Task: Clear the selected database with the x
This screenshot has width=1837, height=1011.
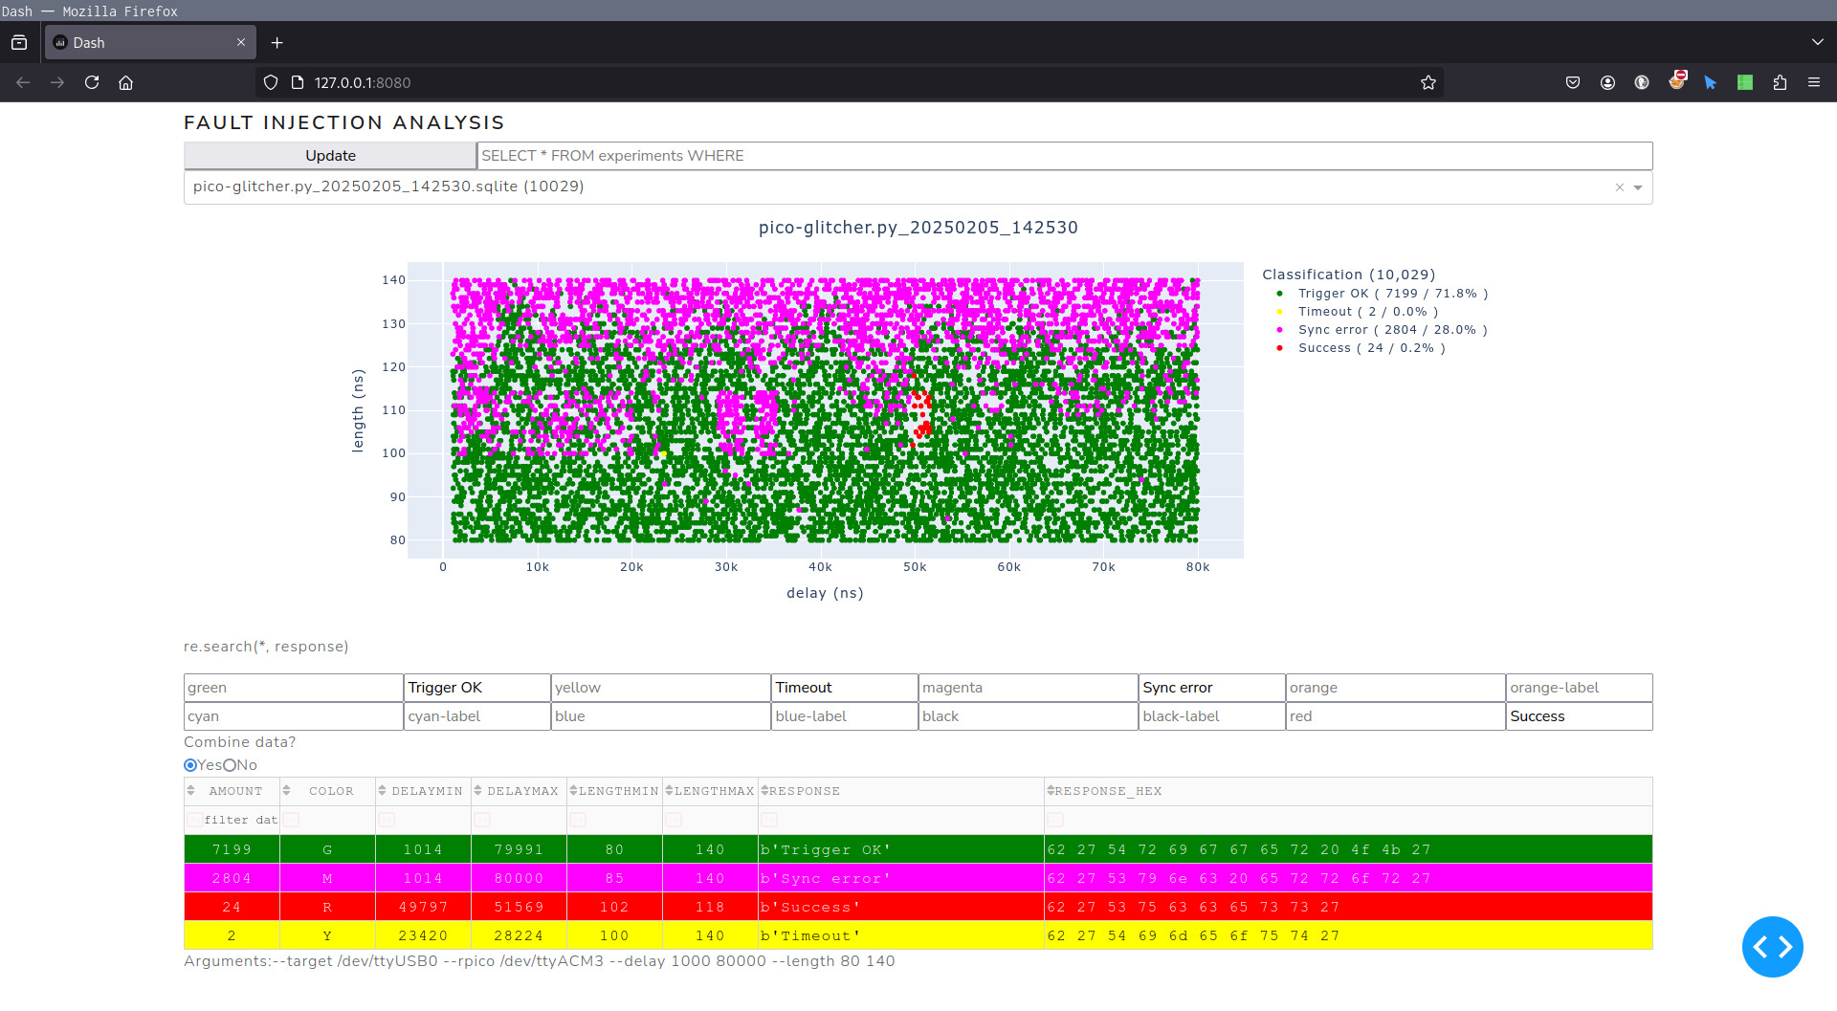Action: click(1620, 187)
